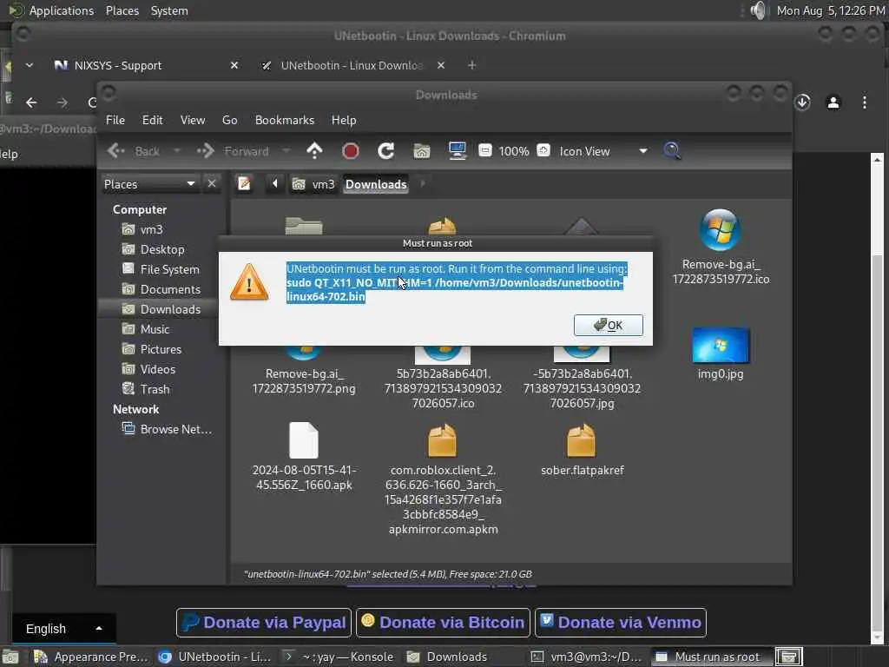Image resolution: width=889 pixels, height=667 pixels.
Task: Open the Chromium profile icon
Action: point(833,102)
